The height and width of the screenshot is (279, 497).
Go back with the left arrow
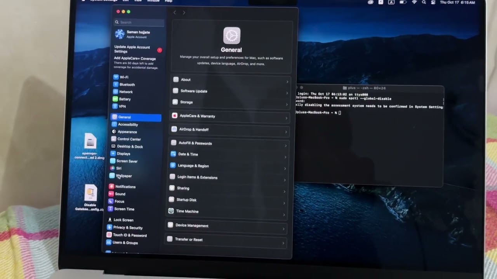click(x=175, y=12)
